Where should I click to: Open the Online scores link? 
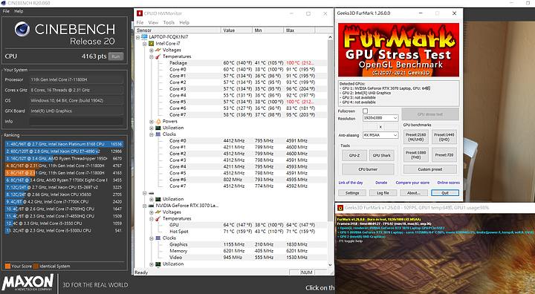pos(448,183)
